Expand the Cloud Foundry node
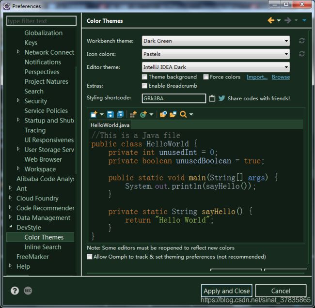315x308 pixels. tap(10, 198)
